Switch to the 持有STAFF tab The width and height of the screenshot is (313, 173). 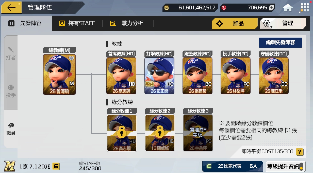pos(77,23)
